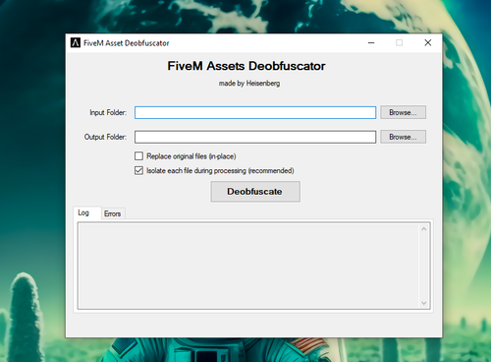Close the FiveM Asset Deobfuscator window
Image resolution: width=491 pixels, height=362 pixels.
coord(428,42)
